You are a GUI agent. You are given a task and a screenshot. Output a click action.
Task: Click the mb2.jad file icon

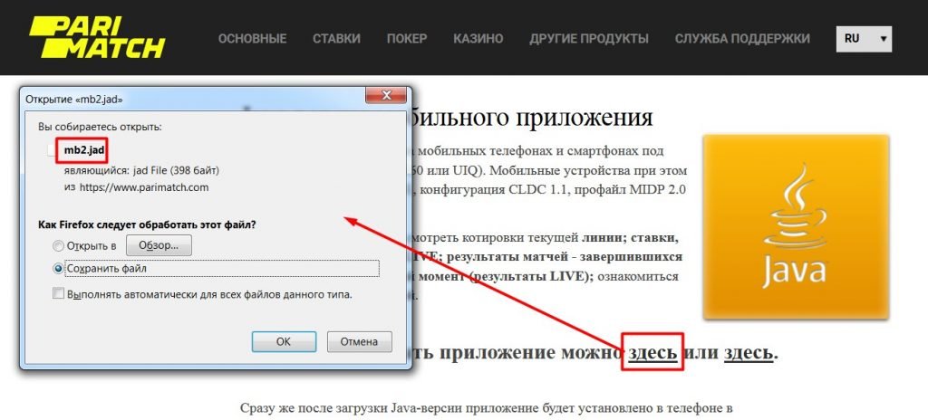[x=53, y=150]
